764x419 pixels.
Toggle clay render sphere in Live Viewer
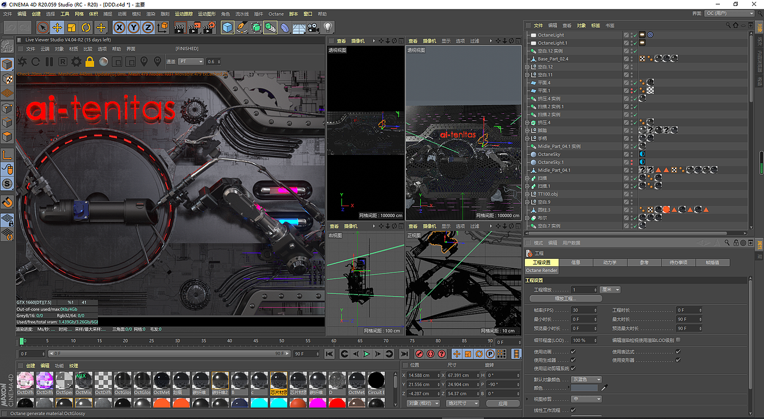click(103, 61)
